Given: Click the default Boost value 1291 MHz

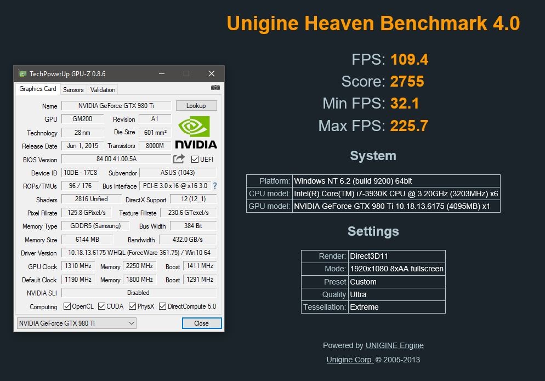Looking at the screenshot, I should (200, 280).
